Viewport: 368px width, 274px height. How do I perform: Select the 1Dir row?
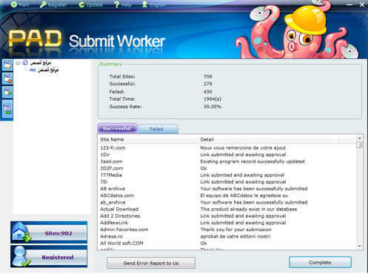click(x=227, y=155)
